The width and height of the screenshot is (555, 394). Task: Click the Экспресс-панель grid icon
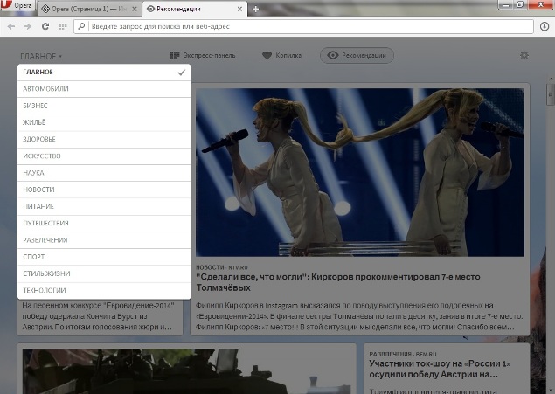click(175, 55)
